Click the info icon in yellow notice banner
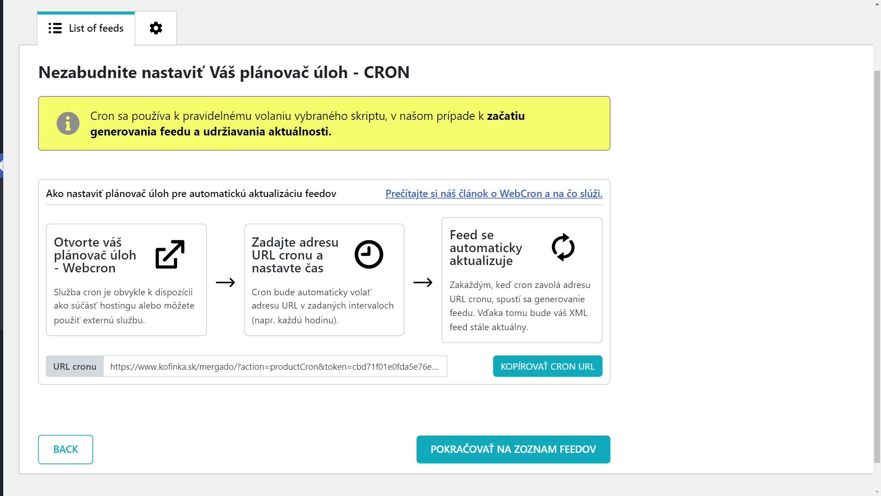This screenshot has width=881, height=496. pos(67,124)
